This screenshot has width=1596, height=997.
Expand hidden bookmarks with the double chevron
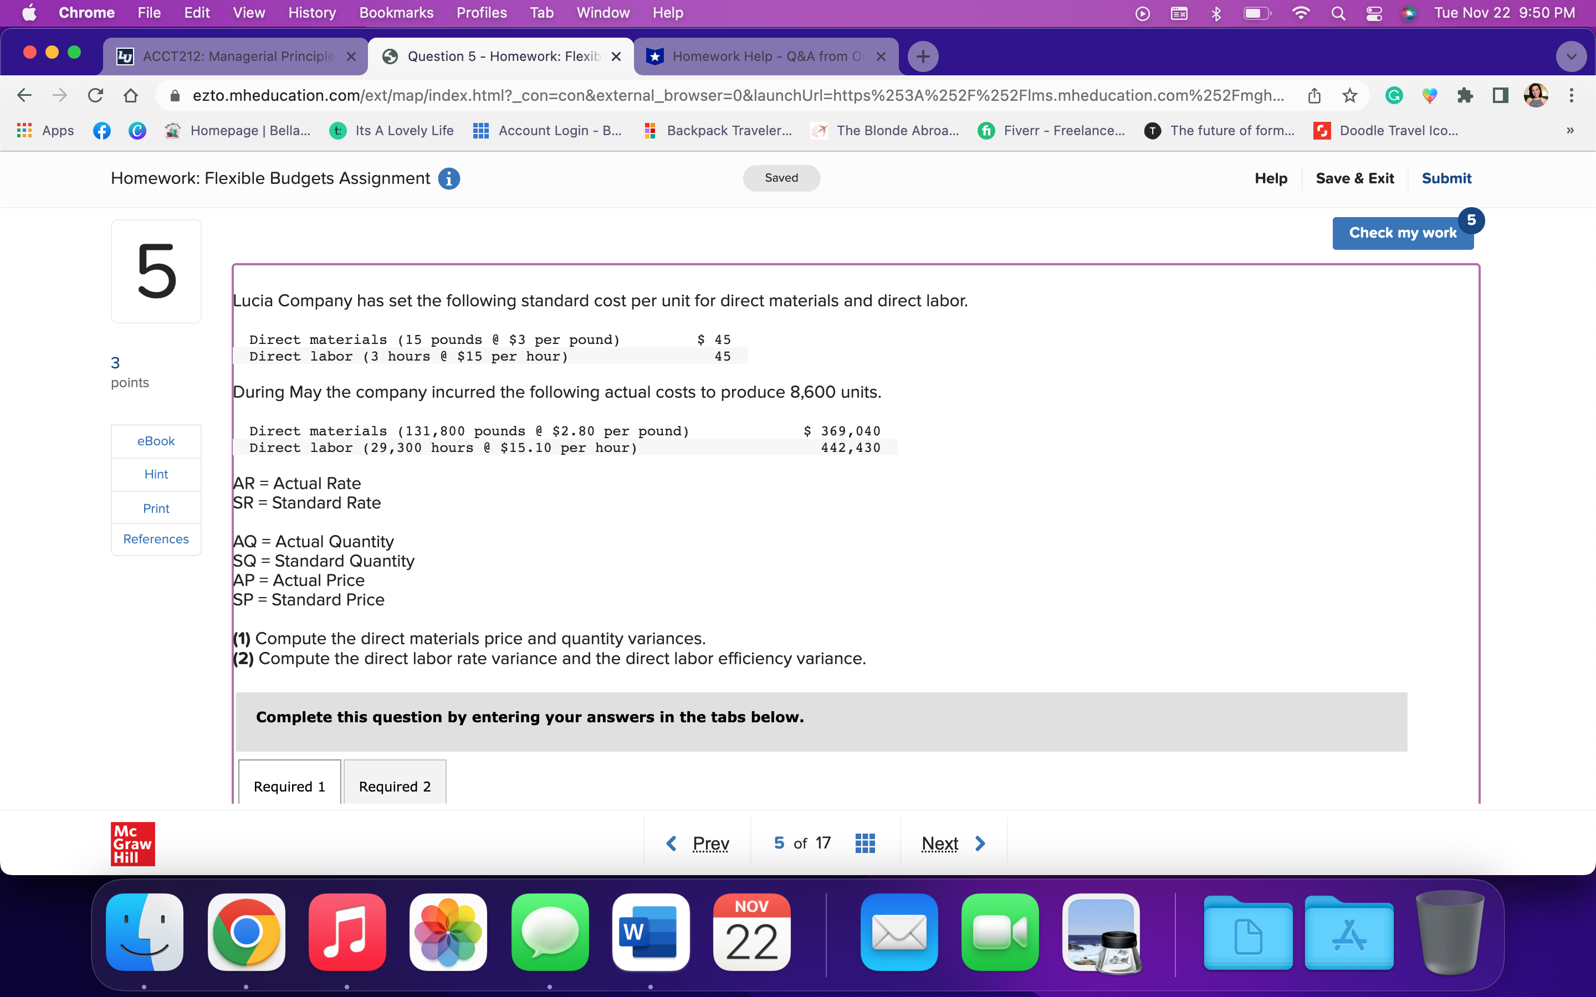coord(1571,131)
